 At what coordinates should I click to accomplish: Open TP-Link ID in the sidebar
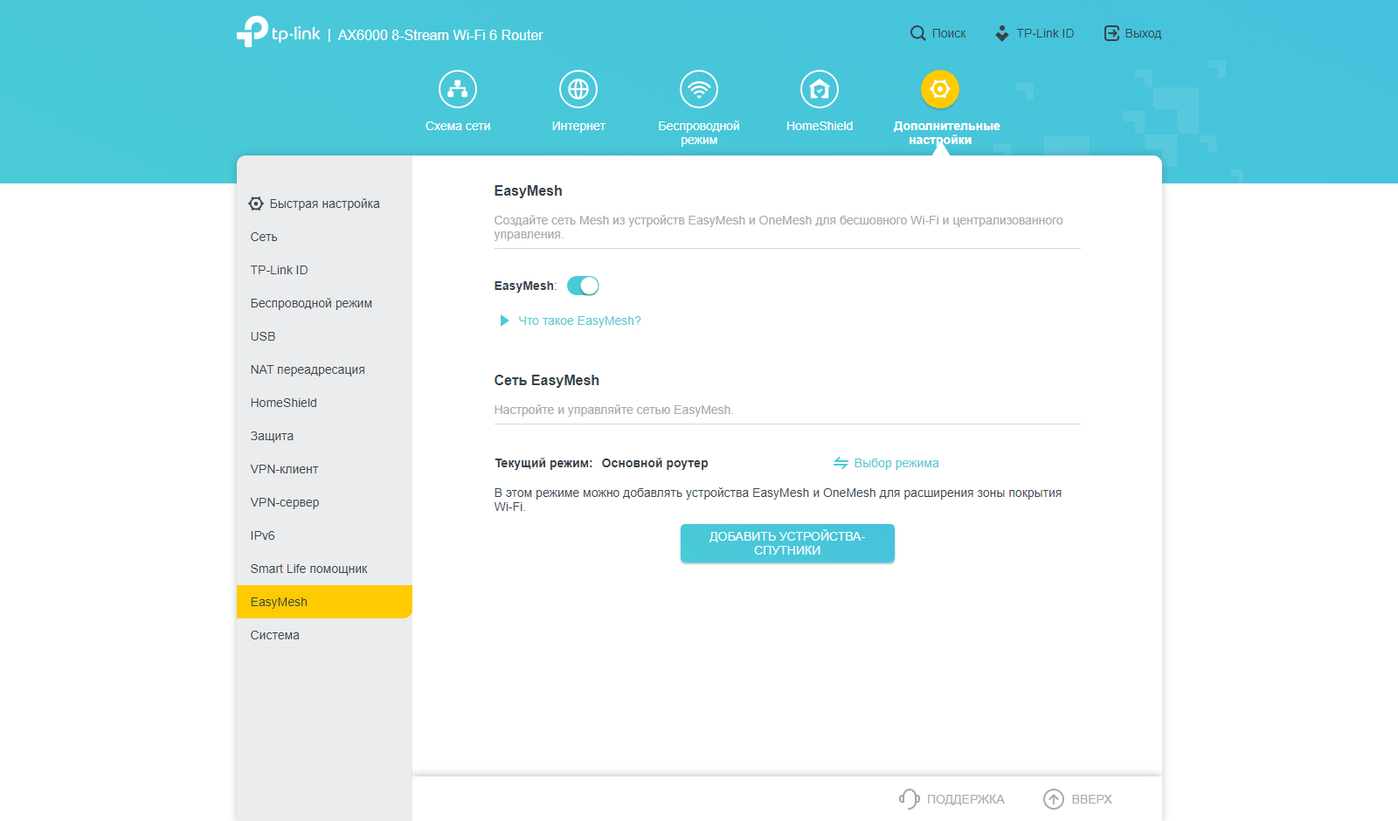pos(324,270)
